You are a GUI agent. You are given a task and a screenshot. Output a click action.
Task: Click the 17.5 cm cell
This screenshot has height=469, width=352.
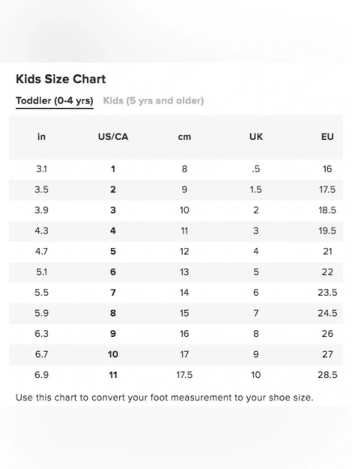(x=184, y=375)
